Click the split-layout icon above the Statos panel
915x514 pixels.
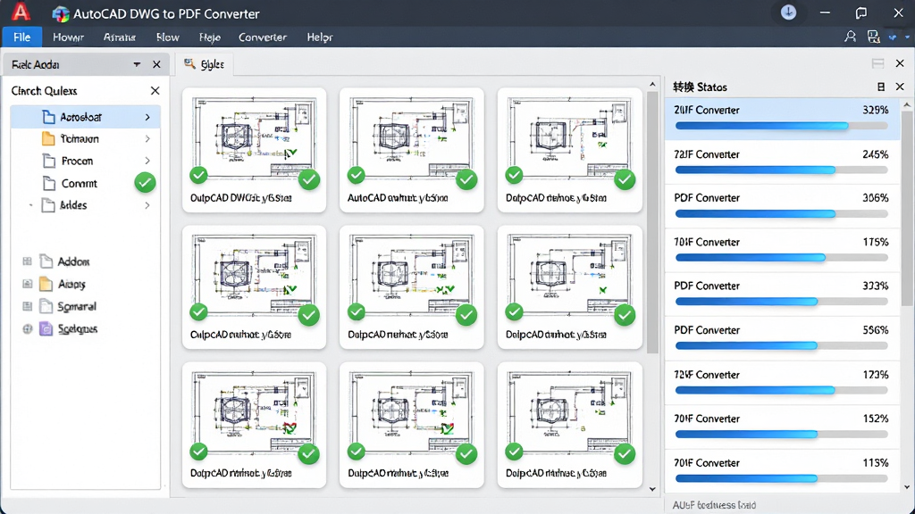[877, 63]
